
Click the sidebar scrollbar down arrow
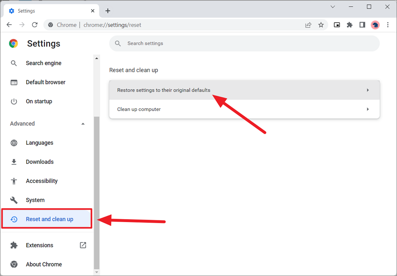click(97, 272)
